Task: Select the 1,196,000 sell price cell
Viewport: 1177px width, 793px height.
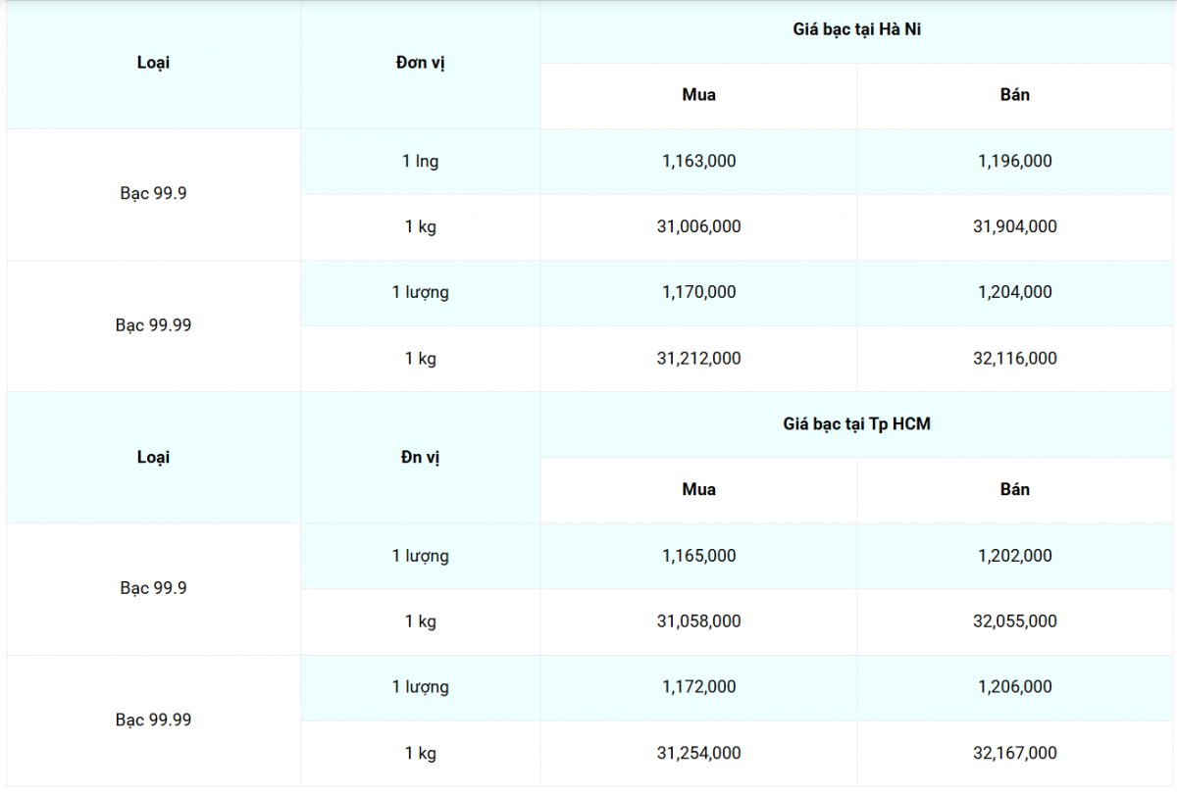Action: click(x=1014, y=161)
